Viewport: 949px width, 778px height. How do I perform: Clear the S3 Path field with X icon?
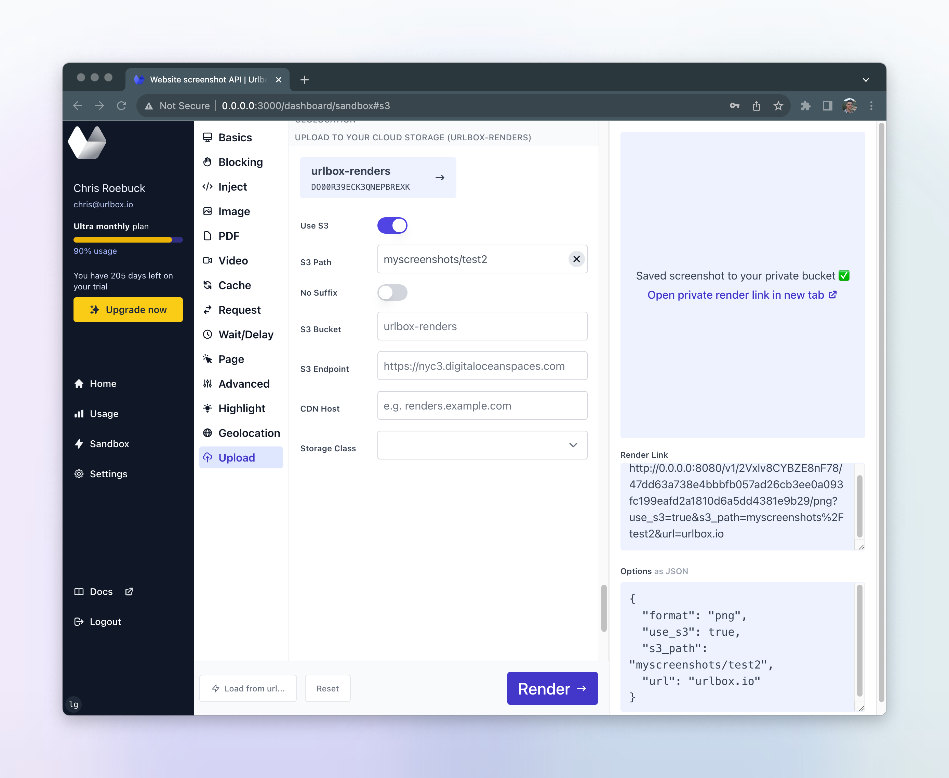click(576, 259)
